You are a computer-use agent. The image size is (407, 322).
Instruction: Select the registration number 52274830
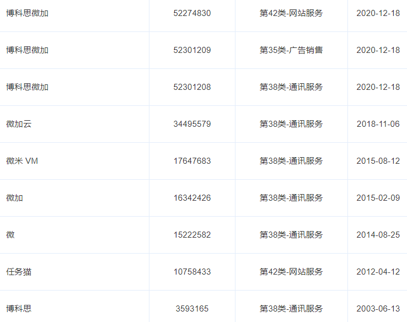click(192, 13)
